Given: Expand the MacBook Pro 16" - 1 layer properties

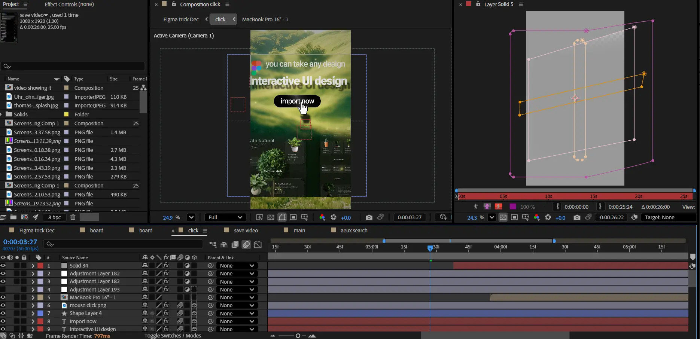Looking at the screenshot, I should 33,297.
